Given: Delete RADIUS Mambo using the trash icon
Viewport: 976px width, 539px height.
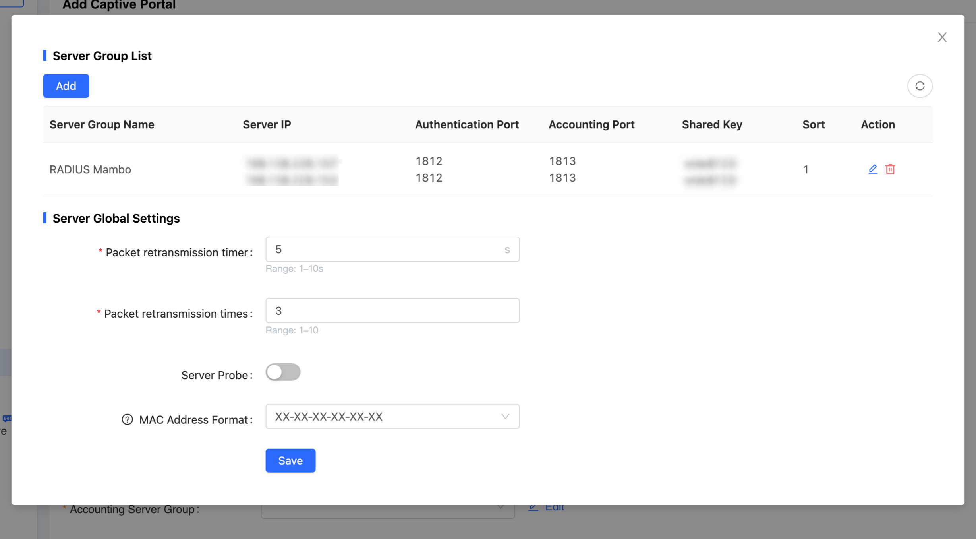Looking at the screenshot, I should pos(890,169).
